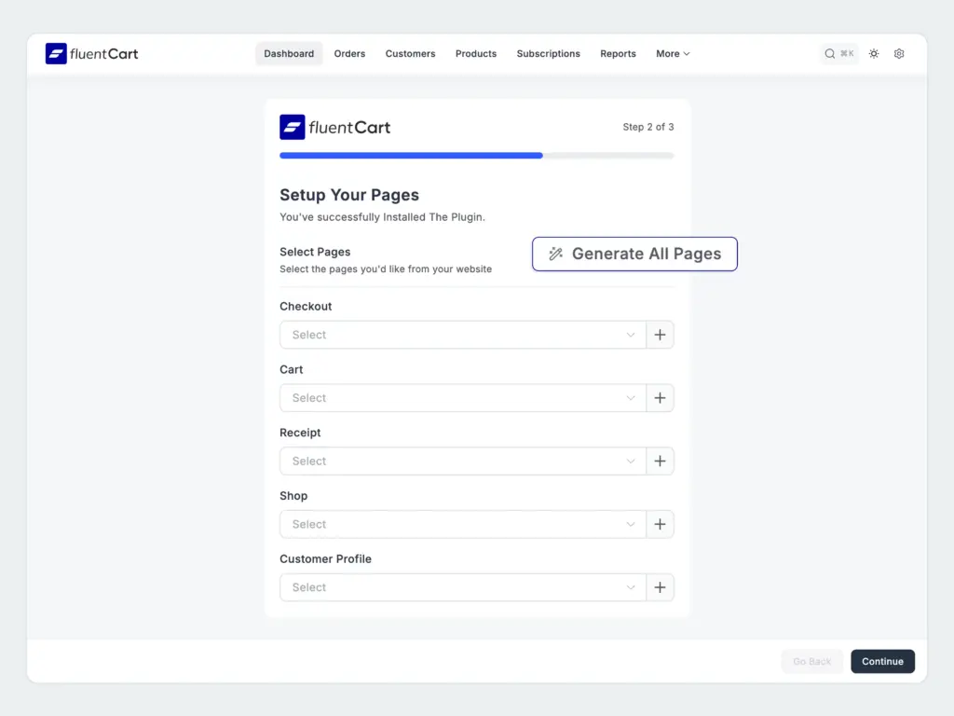Click plus icon to create Cart page
Viewport: 954px width, 716px height.
pyautogui.click(x=660, y=397)
